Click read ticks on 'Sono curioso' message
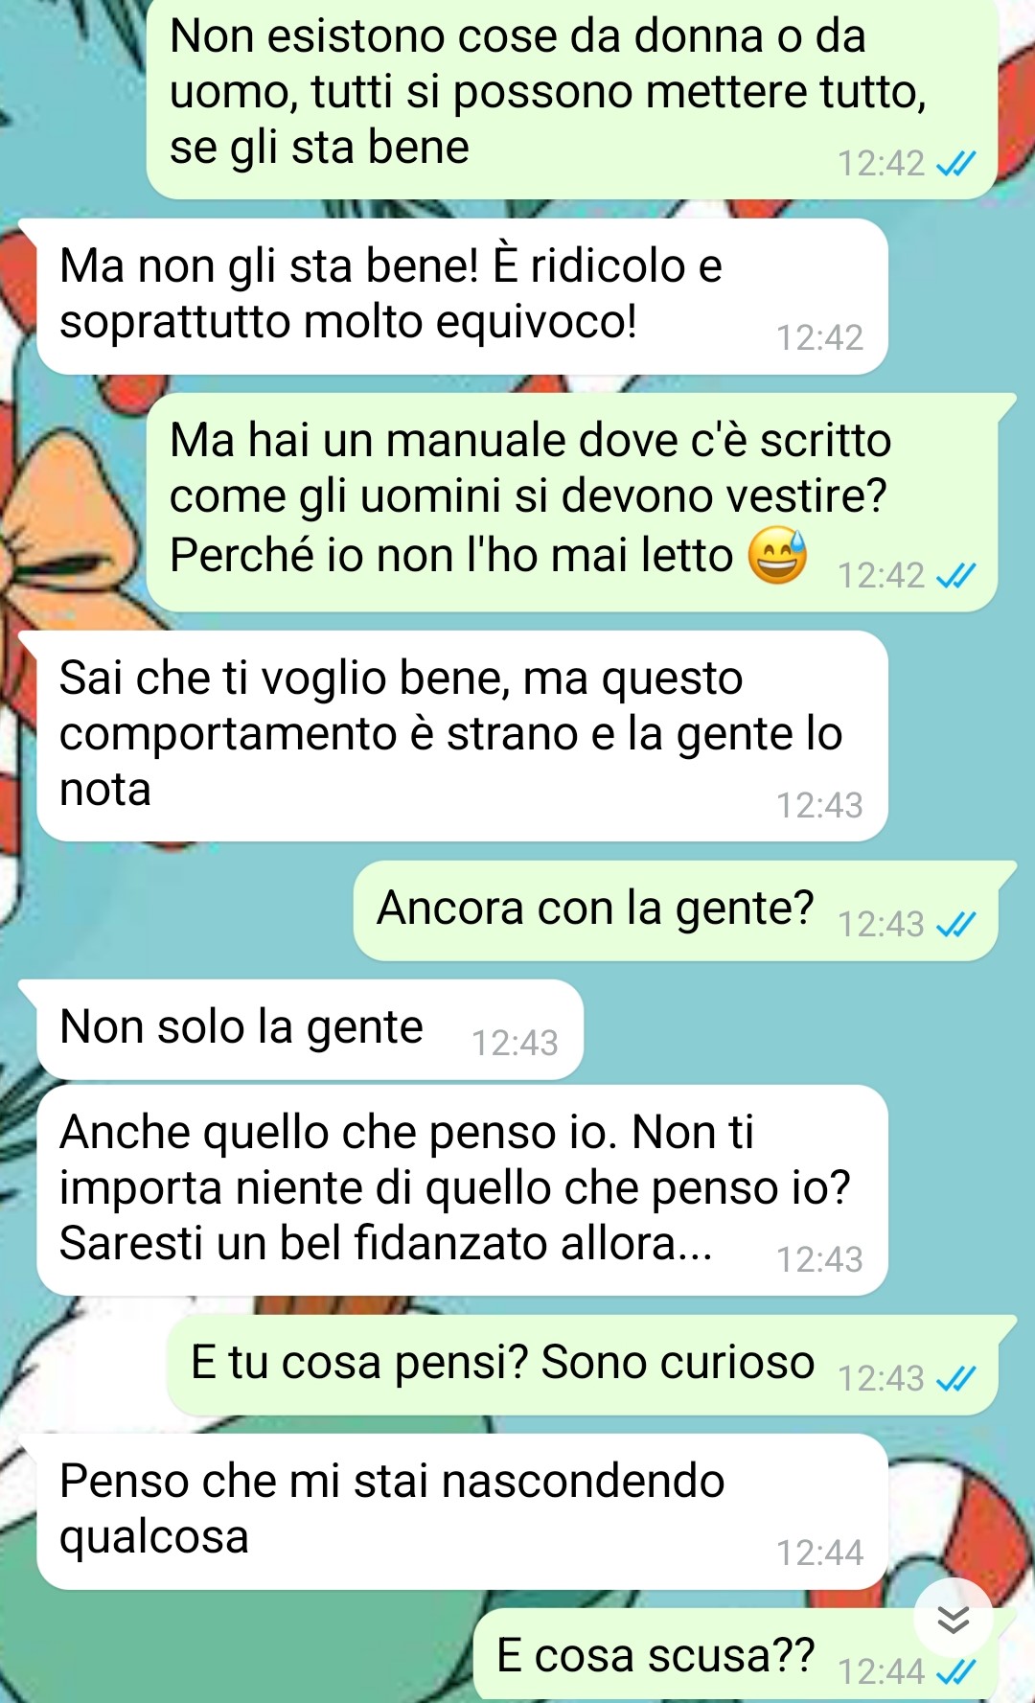The width and height of the screenshot is (1035, 1703). coord(955,1378)
